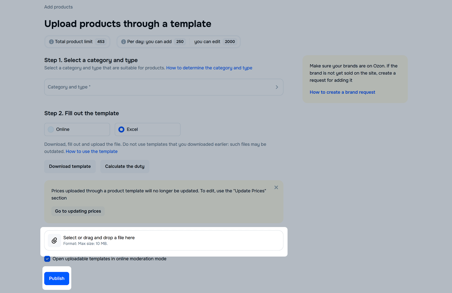Toggle online moderation mode checkbox
This screenshot has width=452, height=293.
[x=47, y=259]
